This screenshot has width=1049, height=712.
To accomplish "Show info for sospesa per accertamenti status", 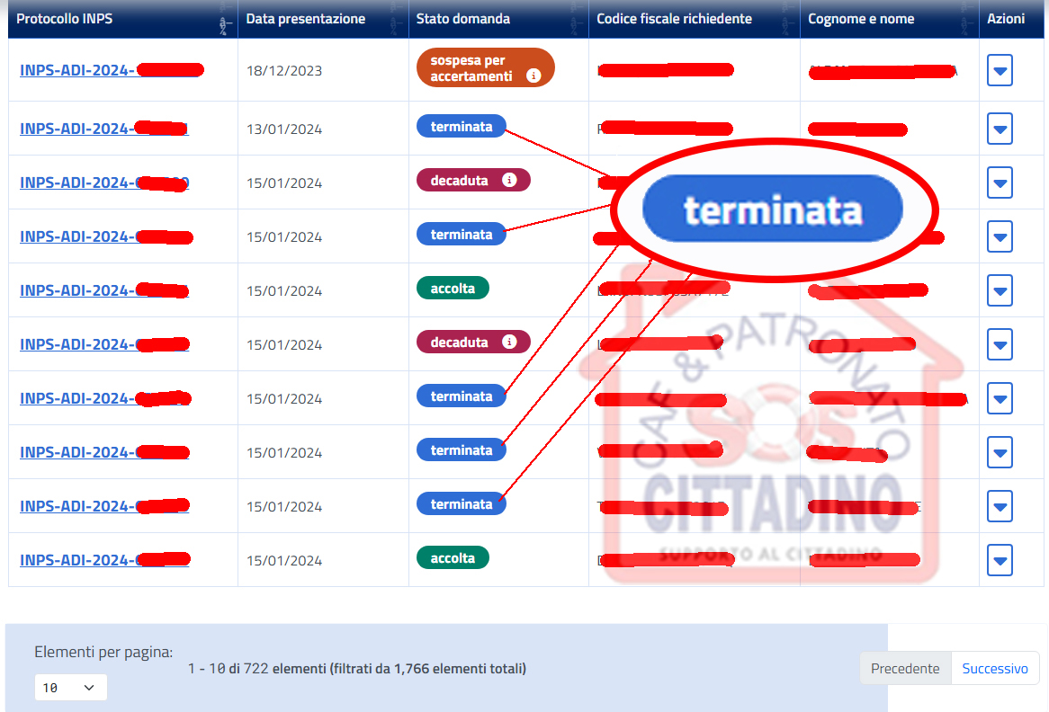I will pyautogui.click(x=533, y=76).
